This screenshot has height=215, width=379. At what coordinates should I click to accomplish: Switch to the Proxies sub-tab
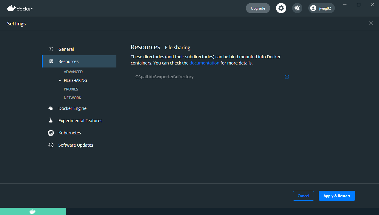pos(71,89)
